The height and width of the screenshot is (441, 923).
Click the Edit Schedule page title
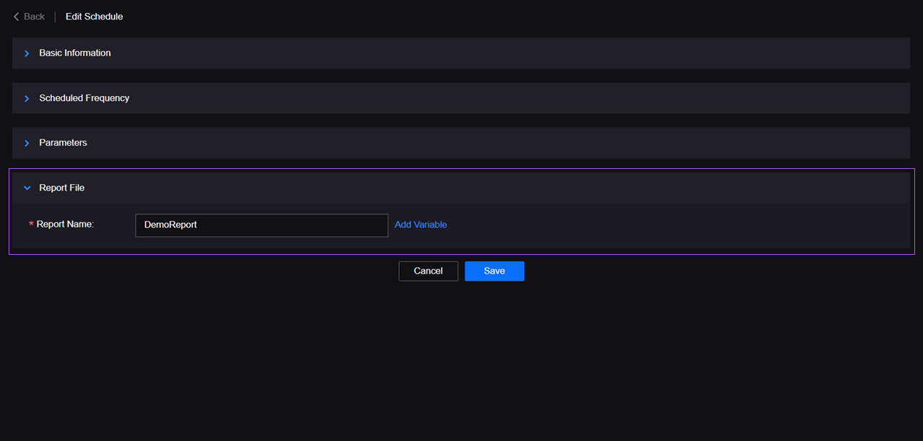94,17
